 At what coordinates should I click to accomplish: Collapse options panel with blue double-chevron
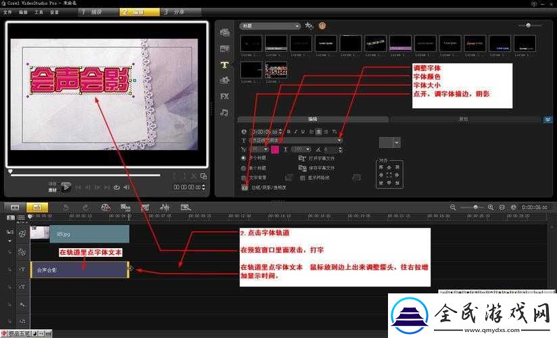click(548, 120)
